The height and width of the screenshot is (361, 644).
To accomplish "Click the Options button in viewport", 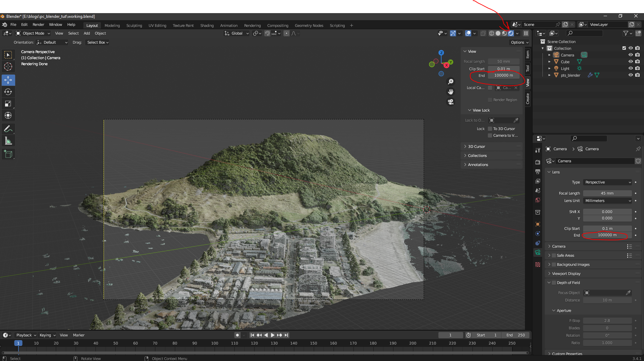I will click(x=520, y=42).
